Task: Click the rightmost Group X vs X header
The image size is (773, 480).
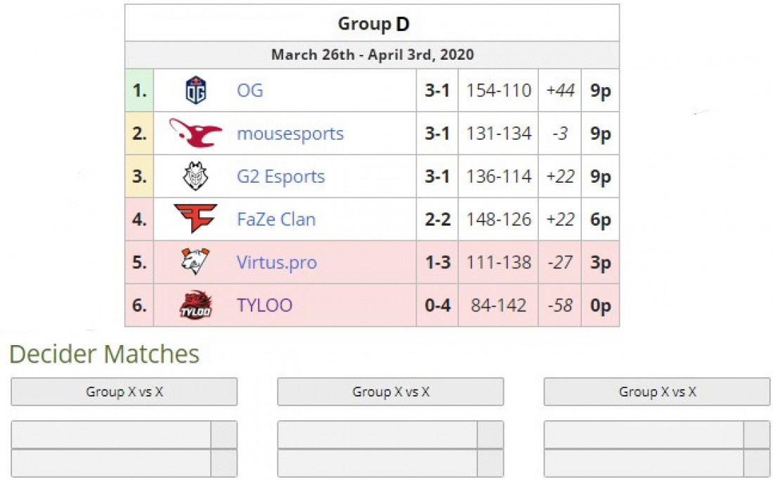Action: click(657, 391)
